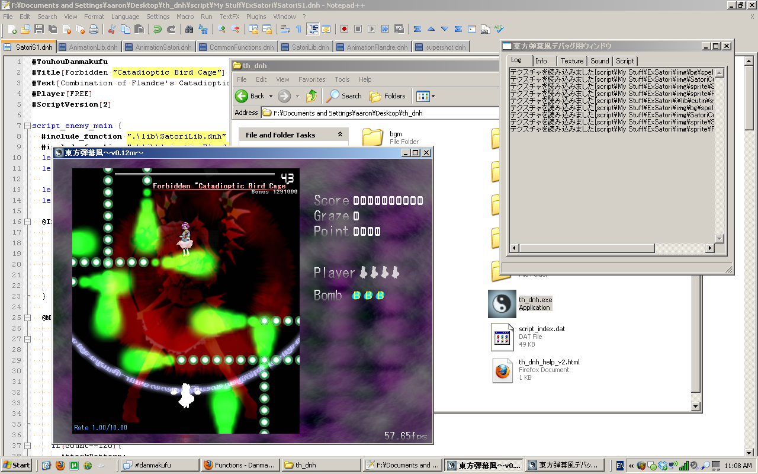Zoom in on the editor text
Screen dimensions: 758x474
pyautogui.click(x=221, y=28)
